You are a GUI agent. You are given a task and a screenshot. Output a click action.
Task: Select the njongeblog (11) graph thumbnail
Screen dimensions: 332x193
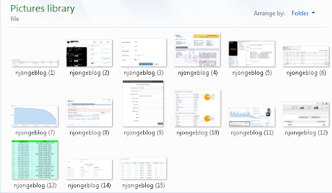pos(252,117)
